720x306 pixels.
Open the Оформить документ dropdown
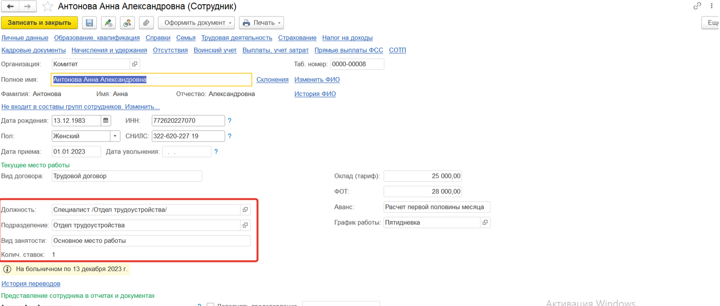(x=196, y=23)
